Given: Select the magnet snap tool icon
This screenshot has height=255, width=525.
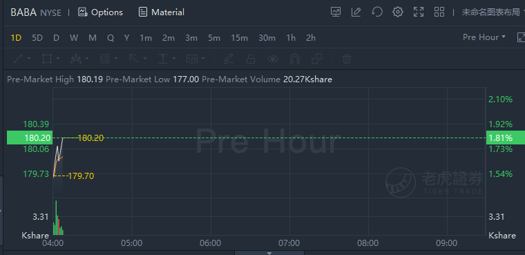Looking at the screenshot, I should tap(295, 59).
